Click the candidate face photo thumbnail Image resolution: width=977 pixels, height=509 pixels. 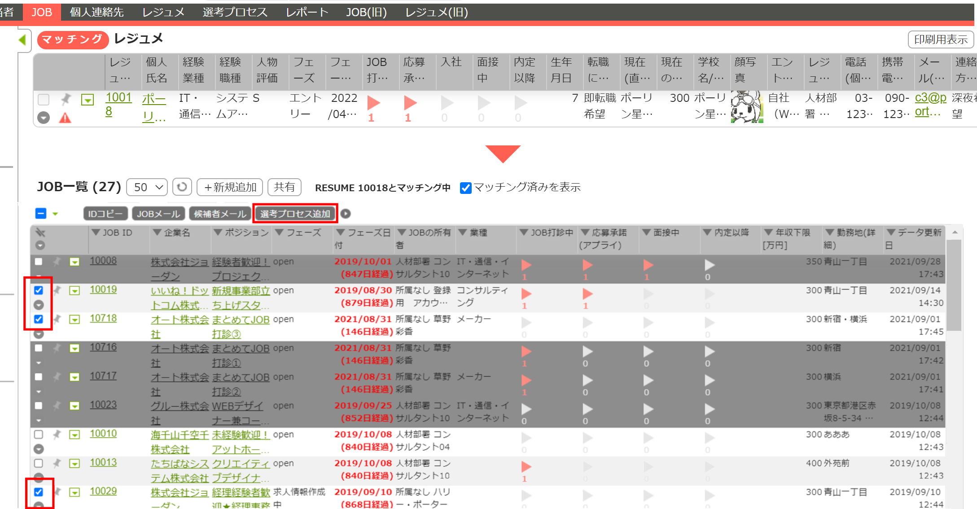747,107
